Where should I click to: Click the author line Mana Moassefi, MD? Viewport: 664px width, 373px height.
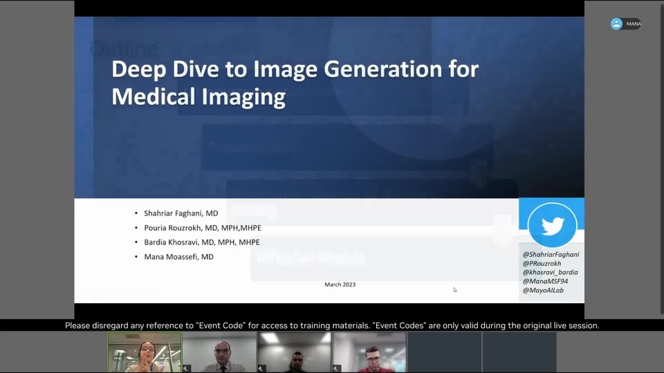pos(178,257)
